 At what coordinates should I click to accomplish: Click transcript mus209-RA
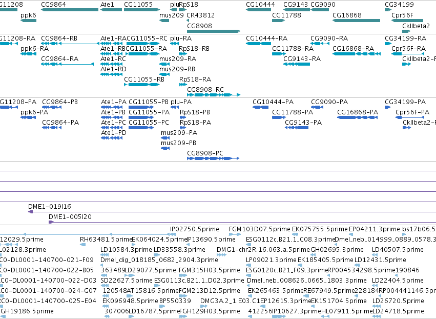click(x=164, y=64)
